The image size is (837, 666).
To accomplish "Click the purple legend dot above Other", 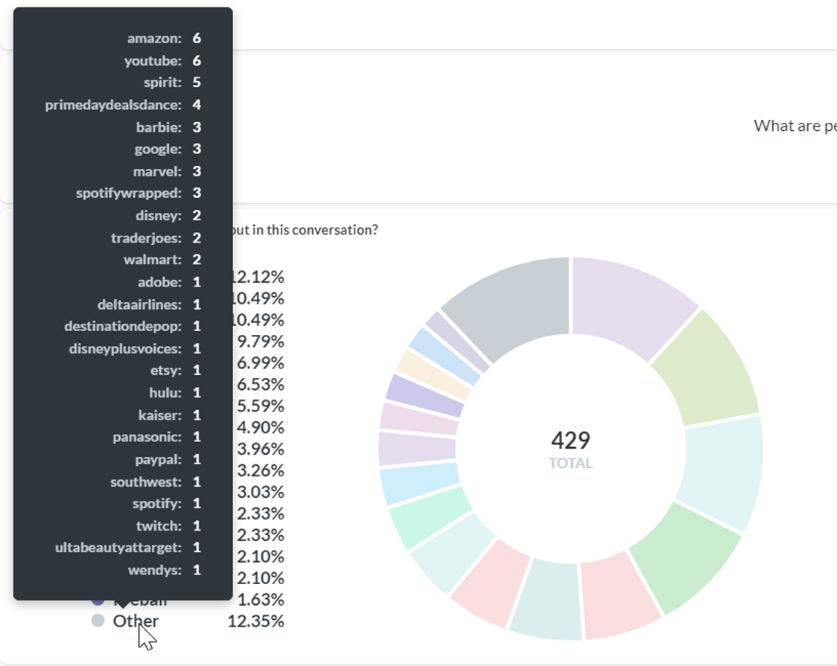I will point(98,600).
